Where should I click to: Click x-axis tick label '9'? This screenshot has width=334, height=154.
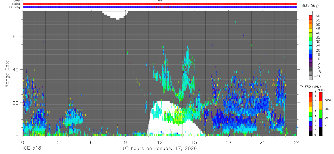pos(125,142)
